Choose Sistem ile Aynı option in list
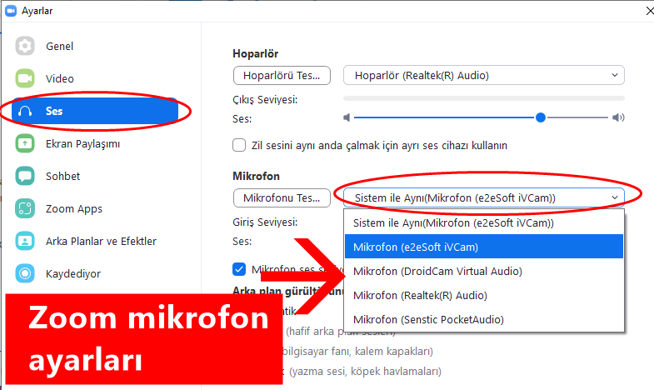 (x=484, y=222)
